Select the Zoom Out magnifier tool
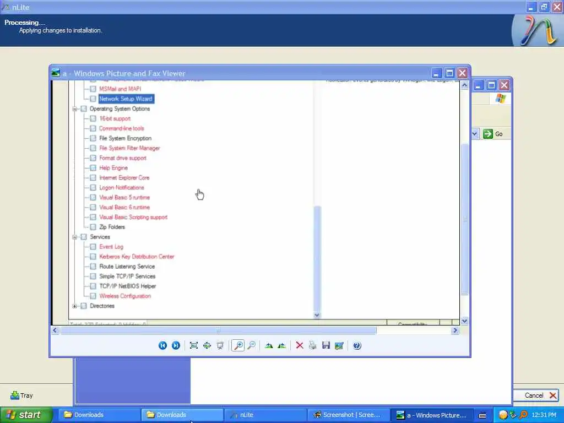This screenshot has width=564, height=423. coord(252,346)
